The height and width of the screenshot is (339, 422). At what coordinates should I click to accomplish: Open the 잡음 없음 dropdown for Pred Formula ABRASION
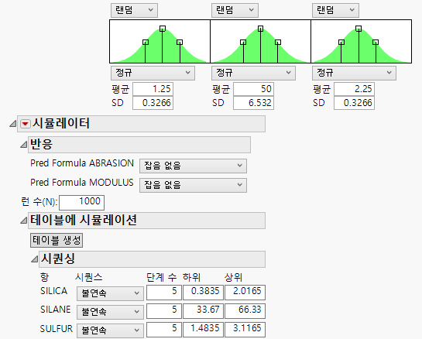(x=193, y=166)
